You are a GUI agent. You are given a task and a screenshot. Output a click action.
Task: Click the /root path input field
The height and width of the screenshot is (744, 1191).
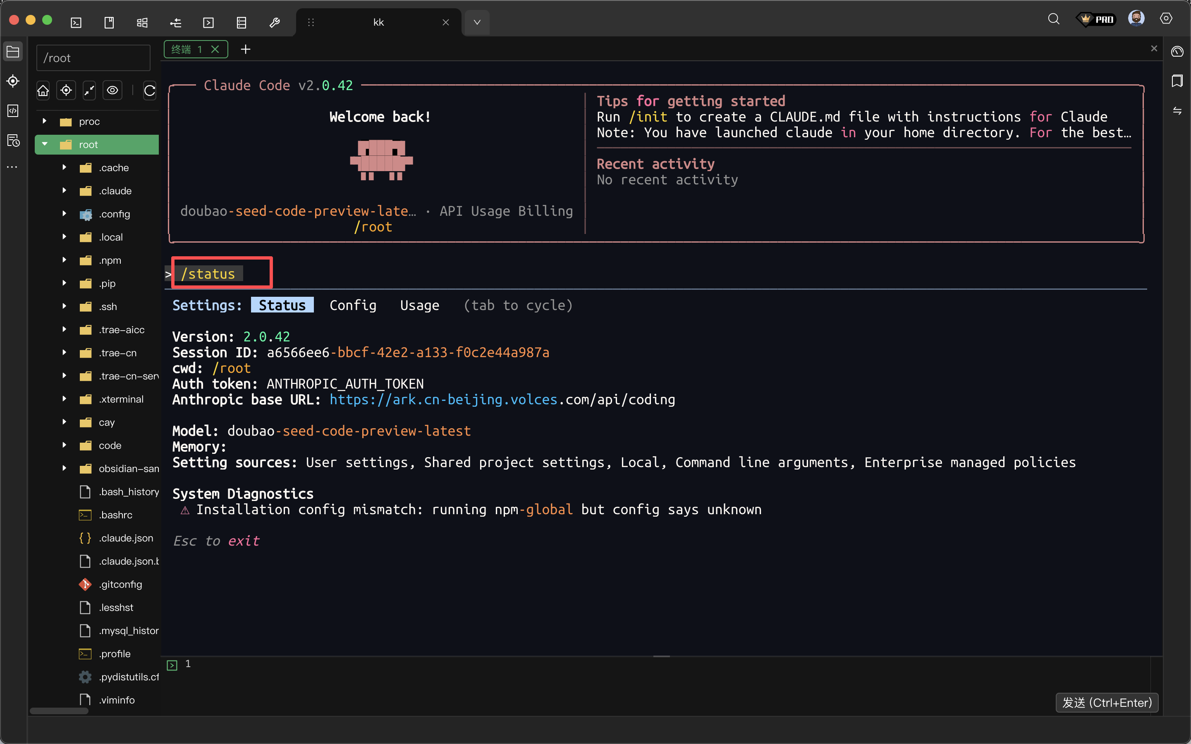pyautogui.click(x=93, y=58)
